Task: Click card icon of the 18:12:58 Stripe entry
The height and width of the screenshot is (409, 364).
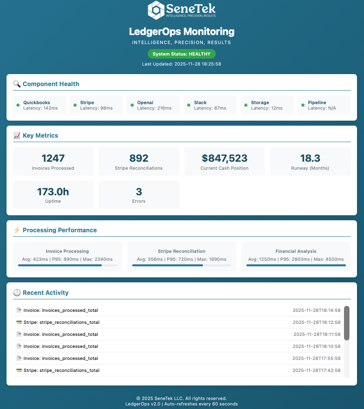Action: tap(19, 322)
